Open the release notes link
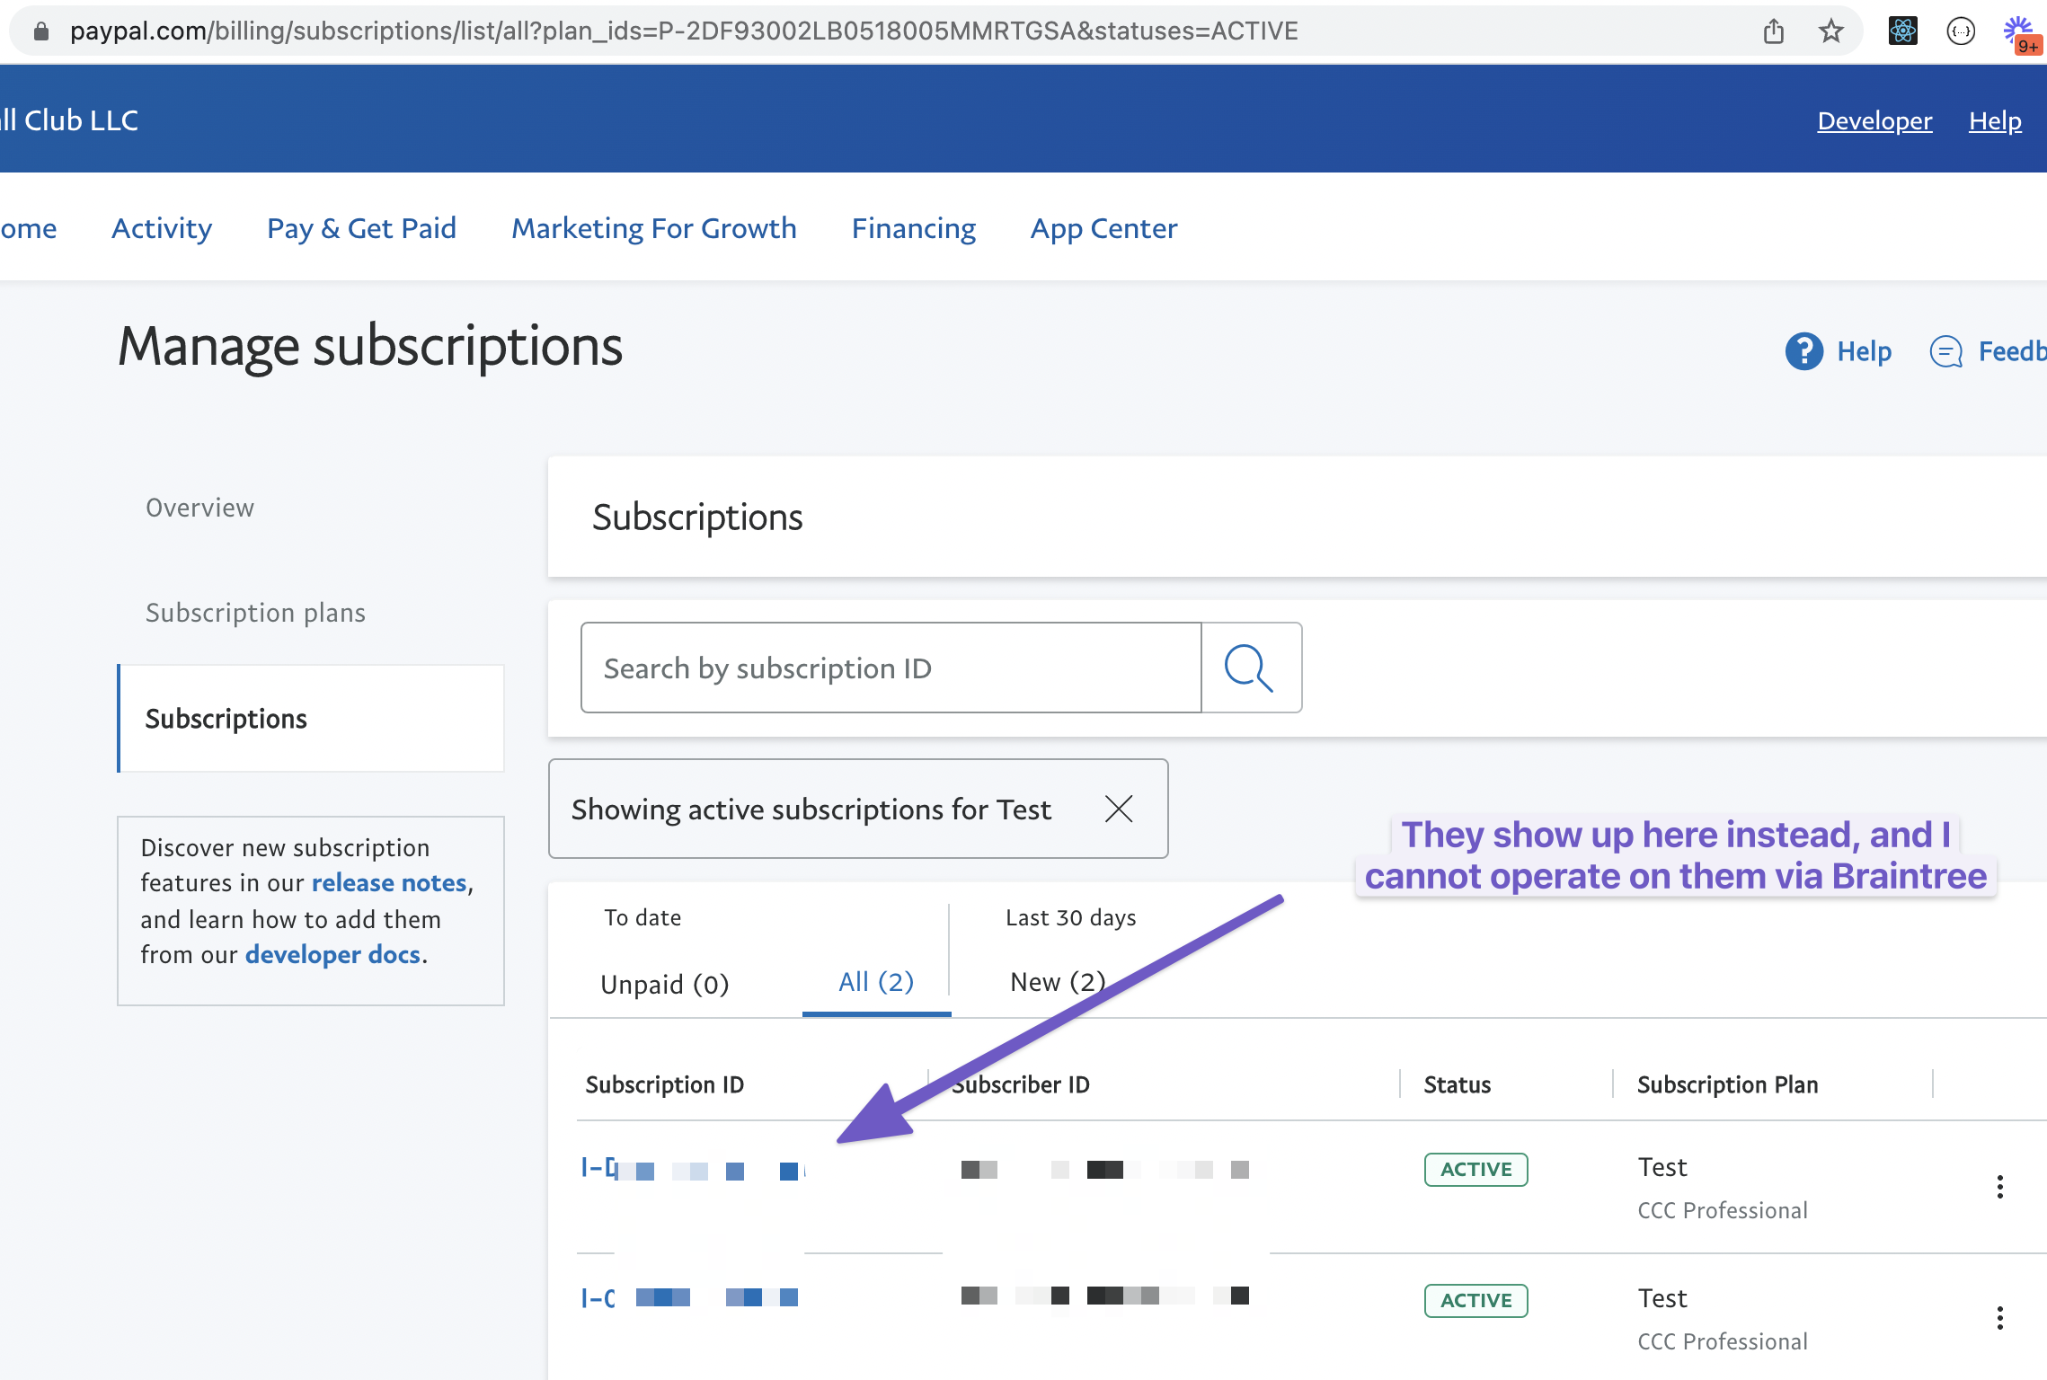Viewport: 2047px width, 1380px height. tap(387, 882)
